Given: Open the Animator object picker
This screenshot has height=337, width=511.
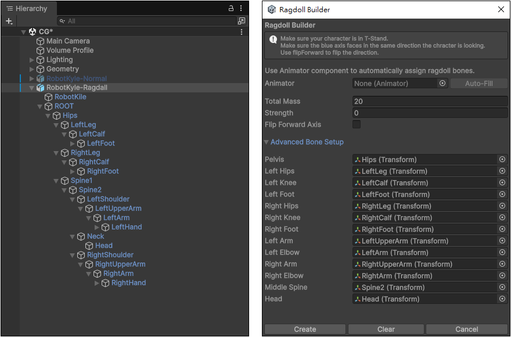Looking at the screenshot, I should click(x=442, y=84).
